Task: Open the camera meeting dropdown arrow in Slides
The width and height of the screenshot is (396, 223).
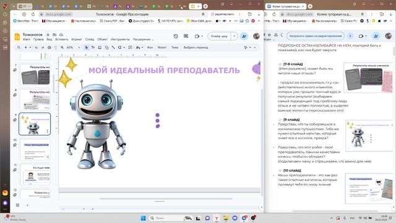Action: click(202, 36)
